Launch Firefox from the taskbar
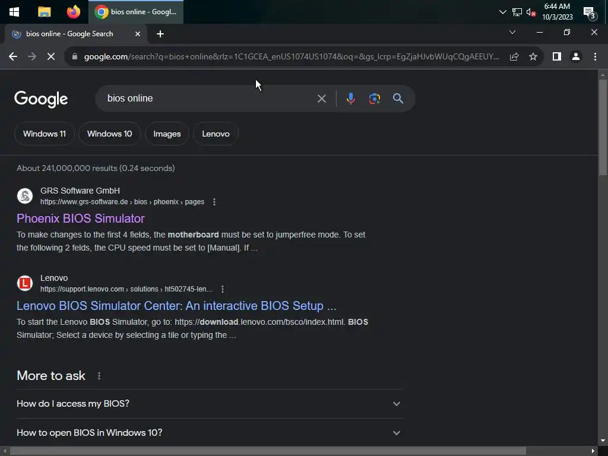The height and width of the screenshot is (456, 608). (73, 12)
